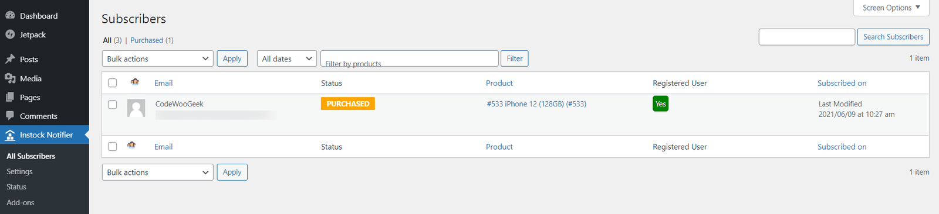Image resolution: width=939 pixels, height=214 pixels.
Task: Click the Comments speech bubble icon
Action: tap(10, 116)
